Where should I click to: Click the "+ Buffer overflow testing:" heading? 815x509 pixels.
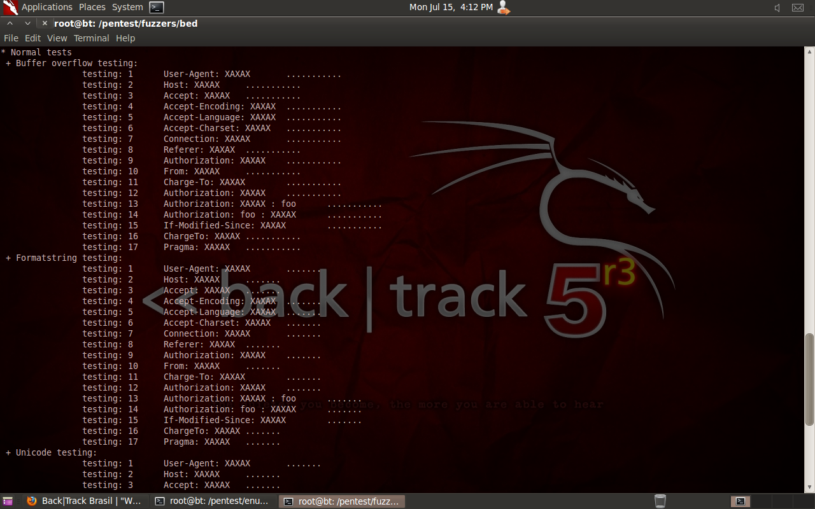[x=72, y=63]
